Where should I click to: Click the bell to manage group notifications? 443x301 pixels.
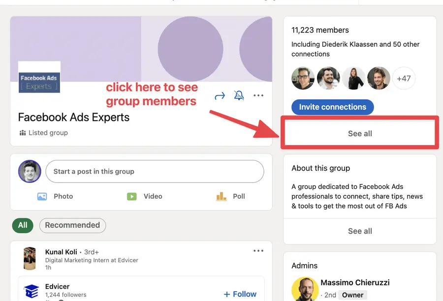(x=239, y=95)
